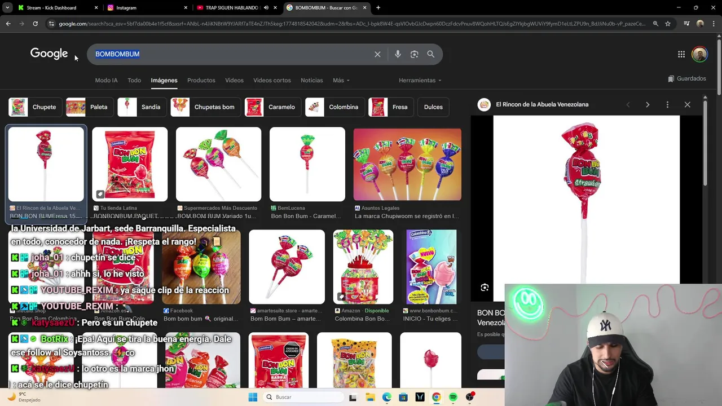Screen dimensions: 722x406
Task: Bookmark this page with the star icon
Action: [x=668, y=24]
